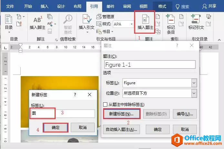Expand the 书目 dropdown arrow
This screenshot has height=149, width=224.
pyautogui.click(x=112, y=31)
